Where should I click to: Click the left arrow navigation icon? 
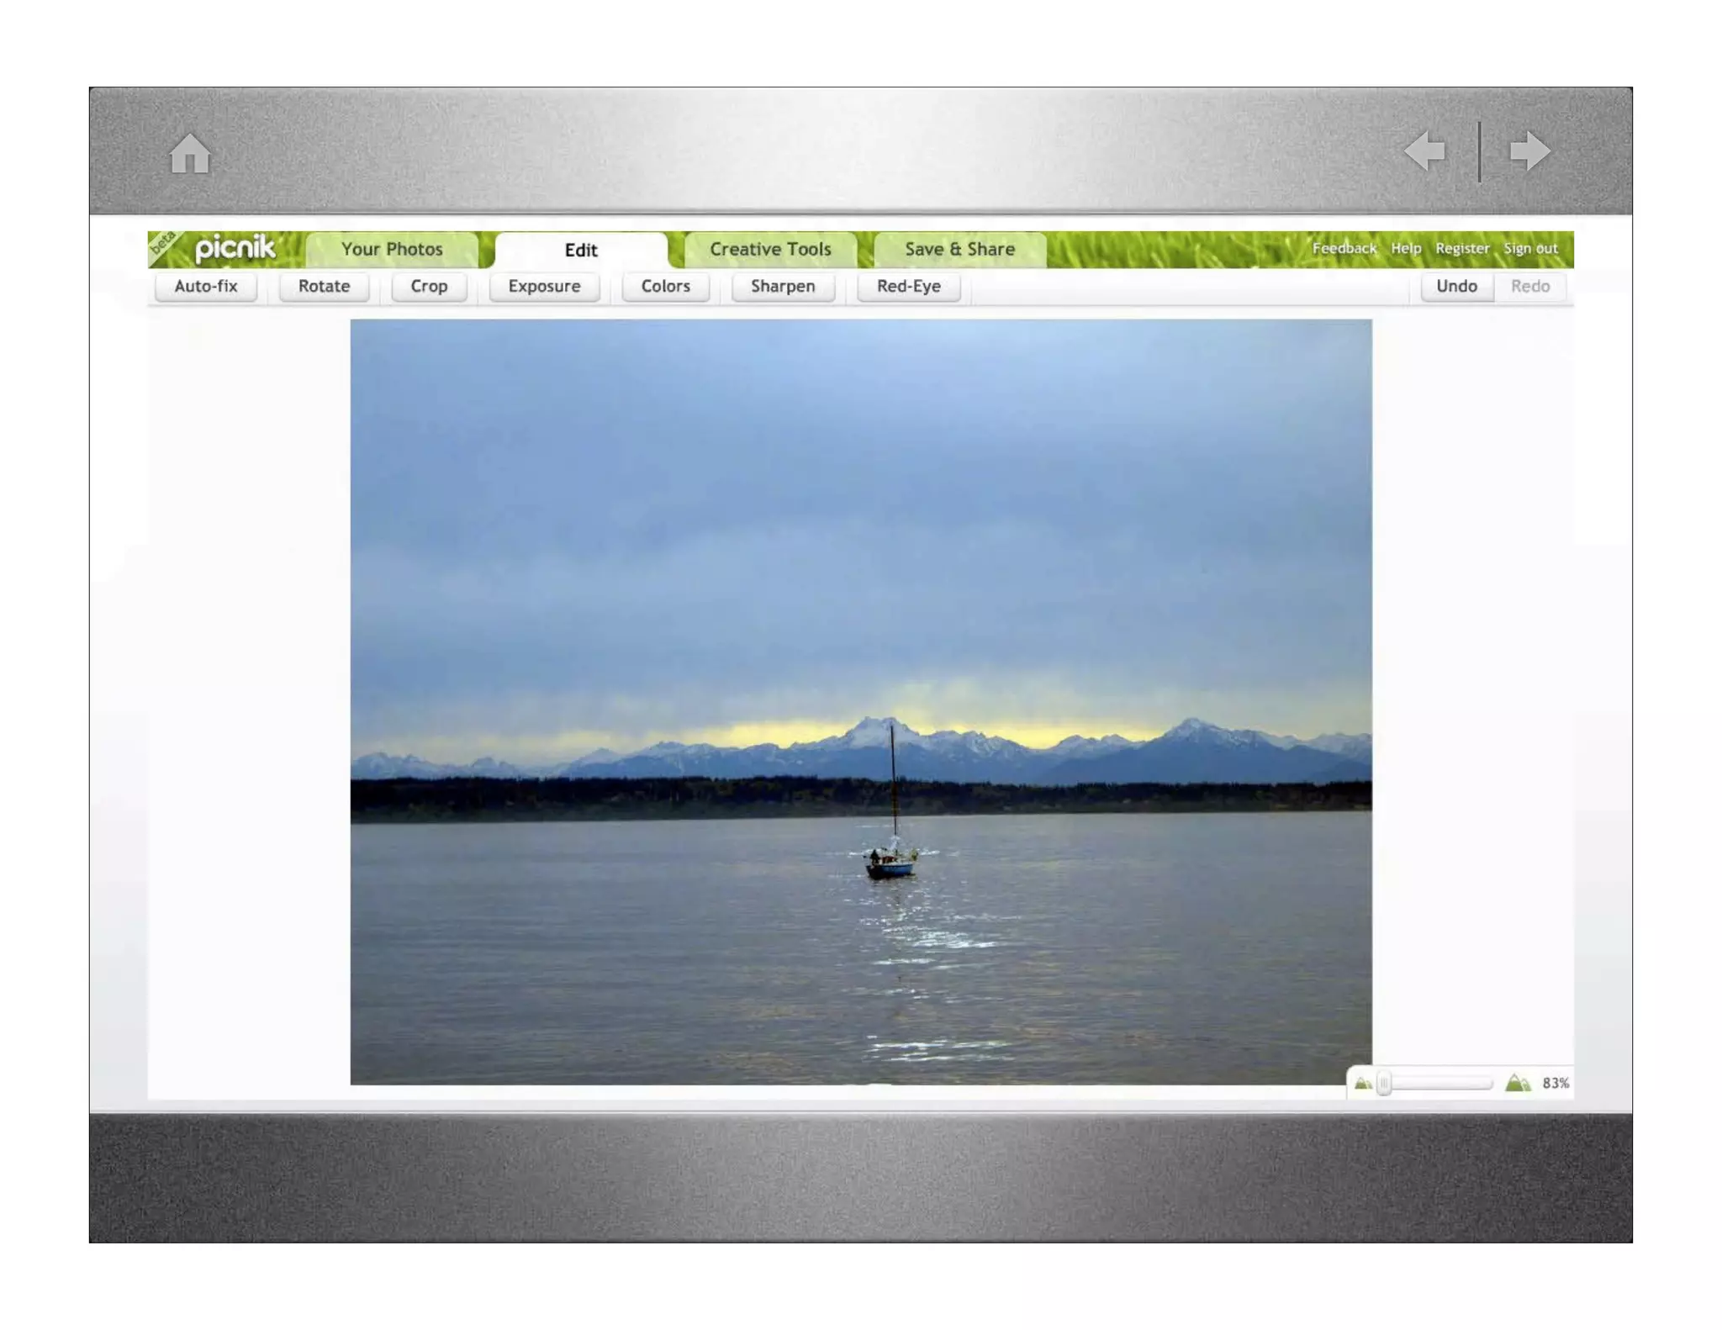(x=1426, y=151)
